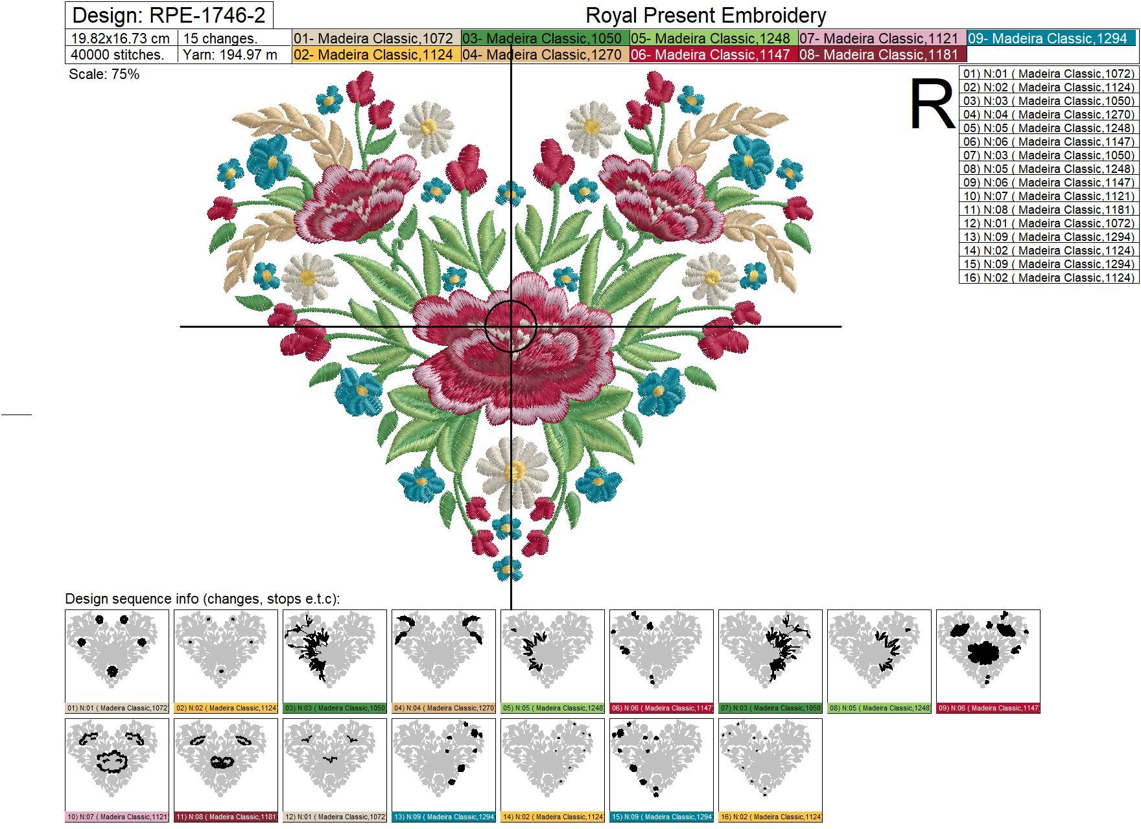Click the 05- Madeira Classic,1248 light green swatch
The height and width of the screenshot is (829, 1141).
(x=712, y=38)
